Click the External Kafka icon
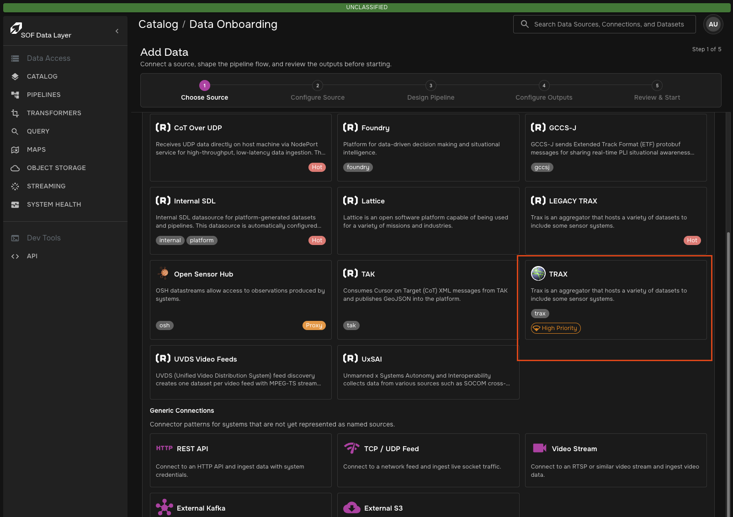The width and height of the screenshot is (733, 517). [165, 507]
